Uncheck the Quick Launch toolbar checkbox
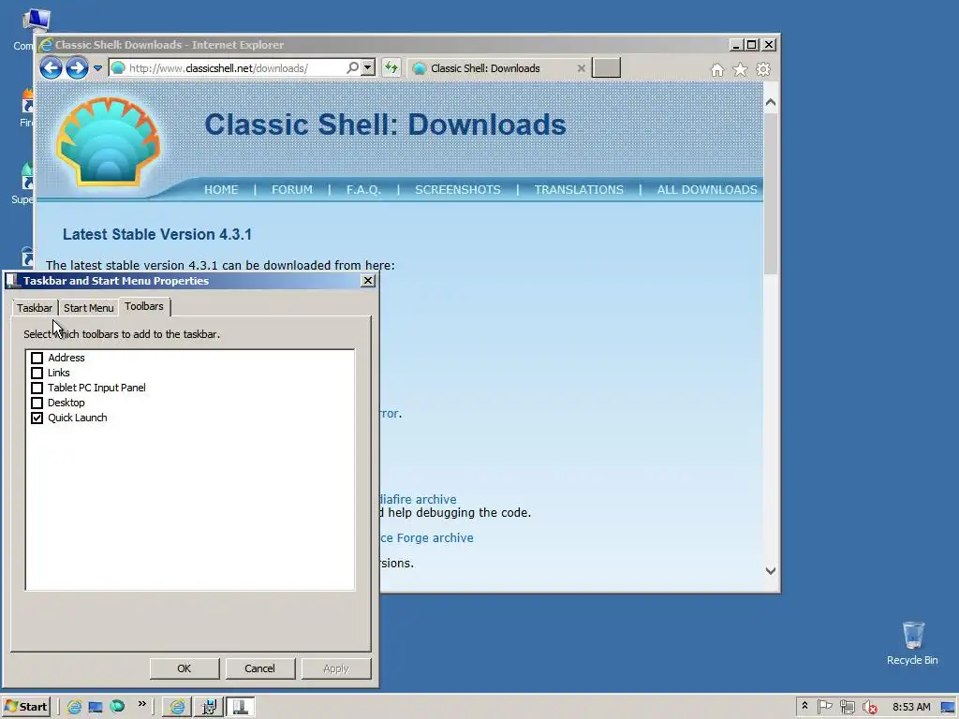Screen dimensions: 959x719 (37, 418)
